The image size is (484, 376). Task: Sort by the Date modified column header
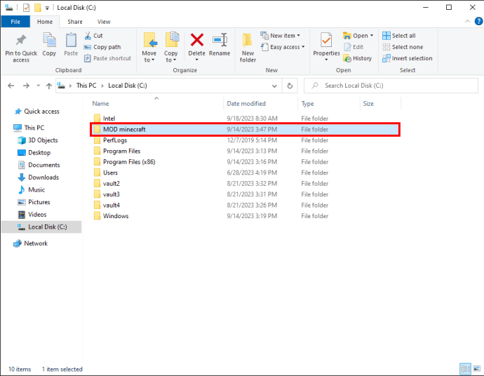pyautogui.click(x=246, y=104)
